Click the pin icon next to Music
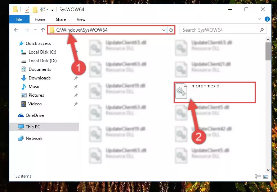This screenshot has height=192, width=277. (76, 87)
